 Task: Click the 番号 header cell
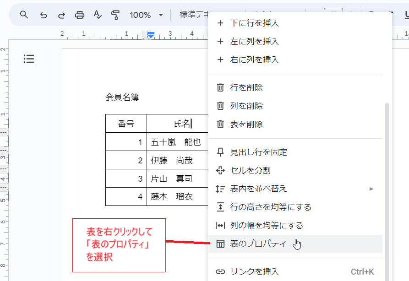coord(126,123)
